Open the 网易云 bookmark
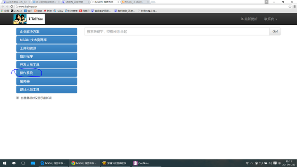 pos(84,11)
